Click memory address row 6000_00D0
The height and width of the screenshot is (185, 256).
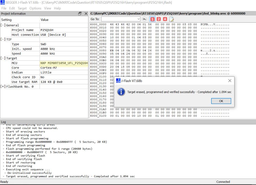(98, 67)
